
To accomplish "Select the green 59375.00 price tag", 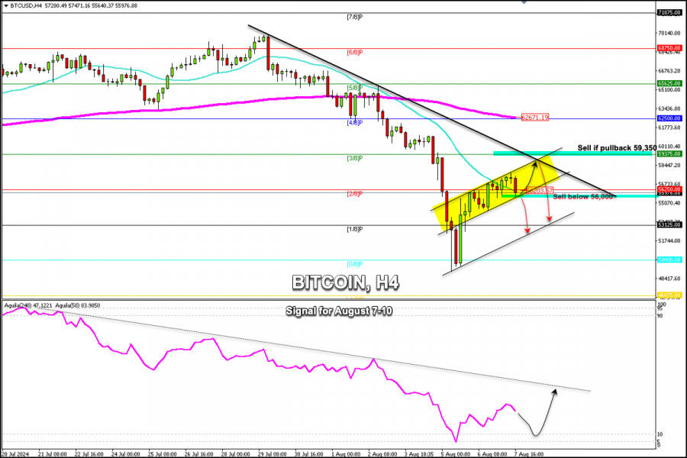I will (669, 154).
